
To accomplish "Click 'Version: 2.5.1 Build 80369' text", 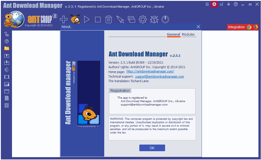I will click(x=126, y=62).
